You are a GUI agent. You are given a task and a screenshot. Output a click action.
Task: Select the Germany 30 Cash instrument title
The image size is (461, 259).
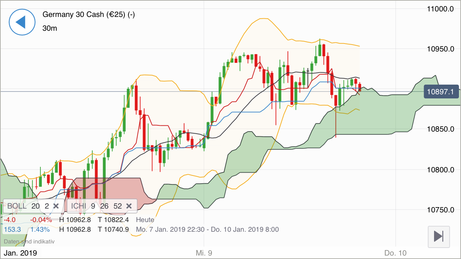(x=88, y=15)
